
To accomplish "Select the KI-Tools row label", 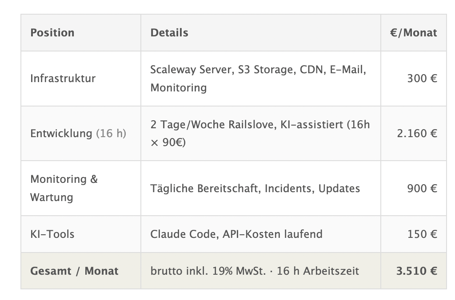I will pos(52,234).
